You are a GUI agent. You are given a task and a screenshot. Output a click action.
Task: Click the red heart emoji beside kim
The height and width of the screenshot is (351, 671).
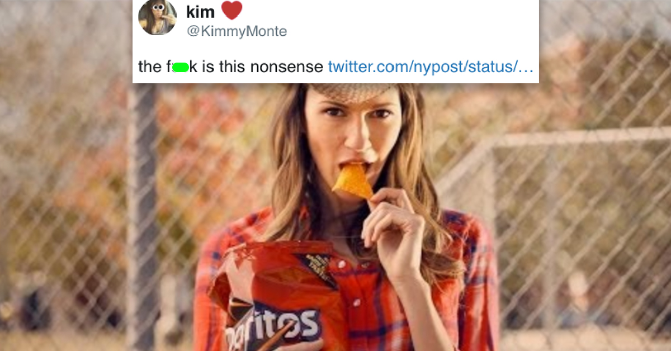tap(231, 10)
